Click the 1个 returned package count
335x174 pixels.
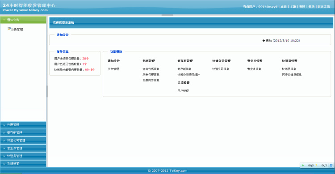coord(84,64)
